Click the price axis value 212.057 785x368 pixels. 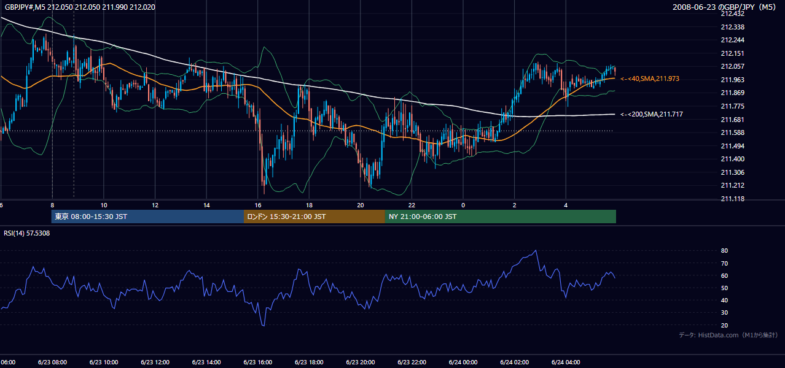[x=732, y=66]
